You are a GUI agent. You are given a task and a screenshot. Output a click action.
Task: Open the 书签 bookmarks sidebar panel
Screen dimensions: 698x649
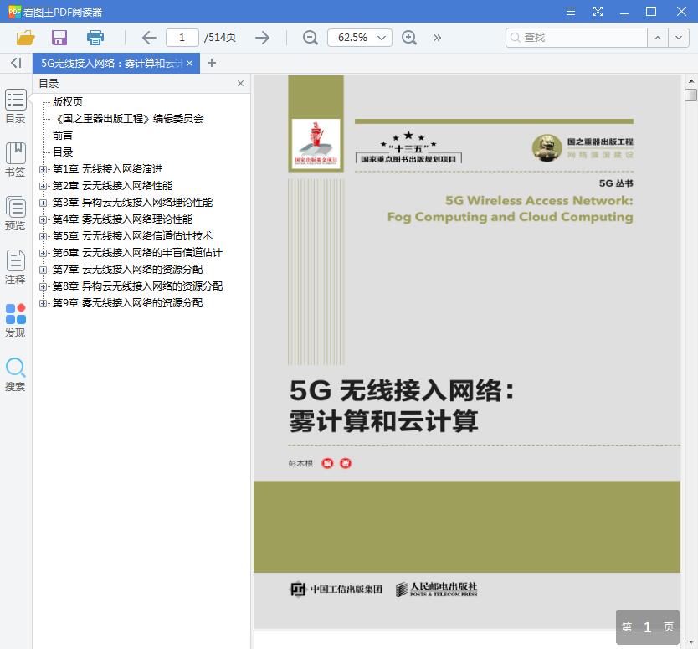(16, 159)
